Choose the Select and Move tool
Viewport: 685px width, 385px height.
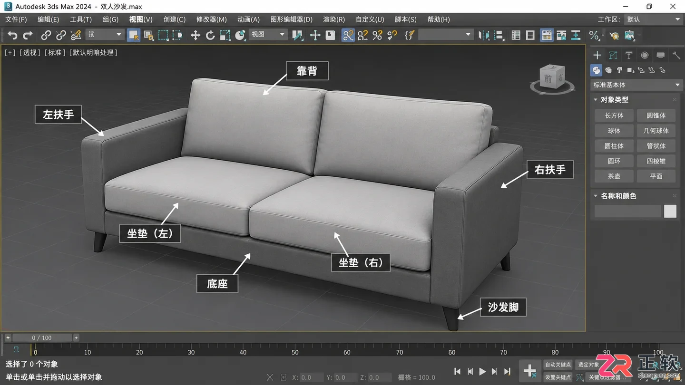[x=195, y=35]
